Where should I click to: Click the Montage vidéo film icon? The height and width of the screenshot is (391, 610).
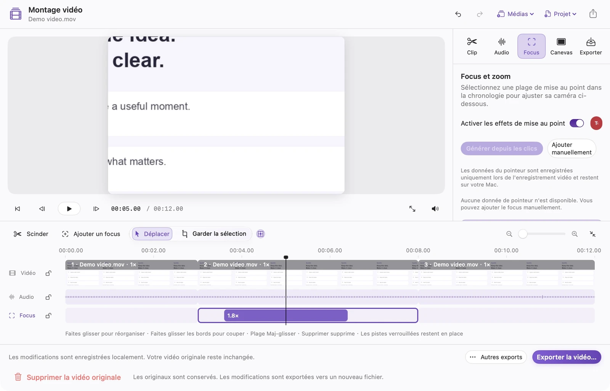tap(16, 14)
